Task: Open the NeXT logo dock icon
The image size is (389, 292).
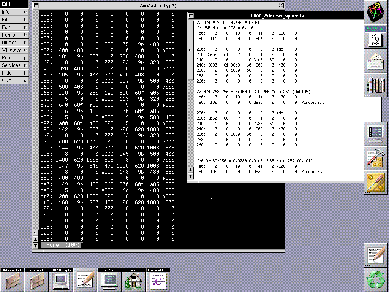Action: (x=376, y=12)
